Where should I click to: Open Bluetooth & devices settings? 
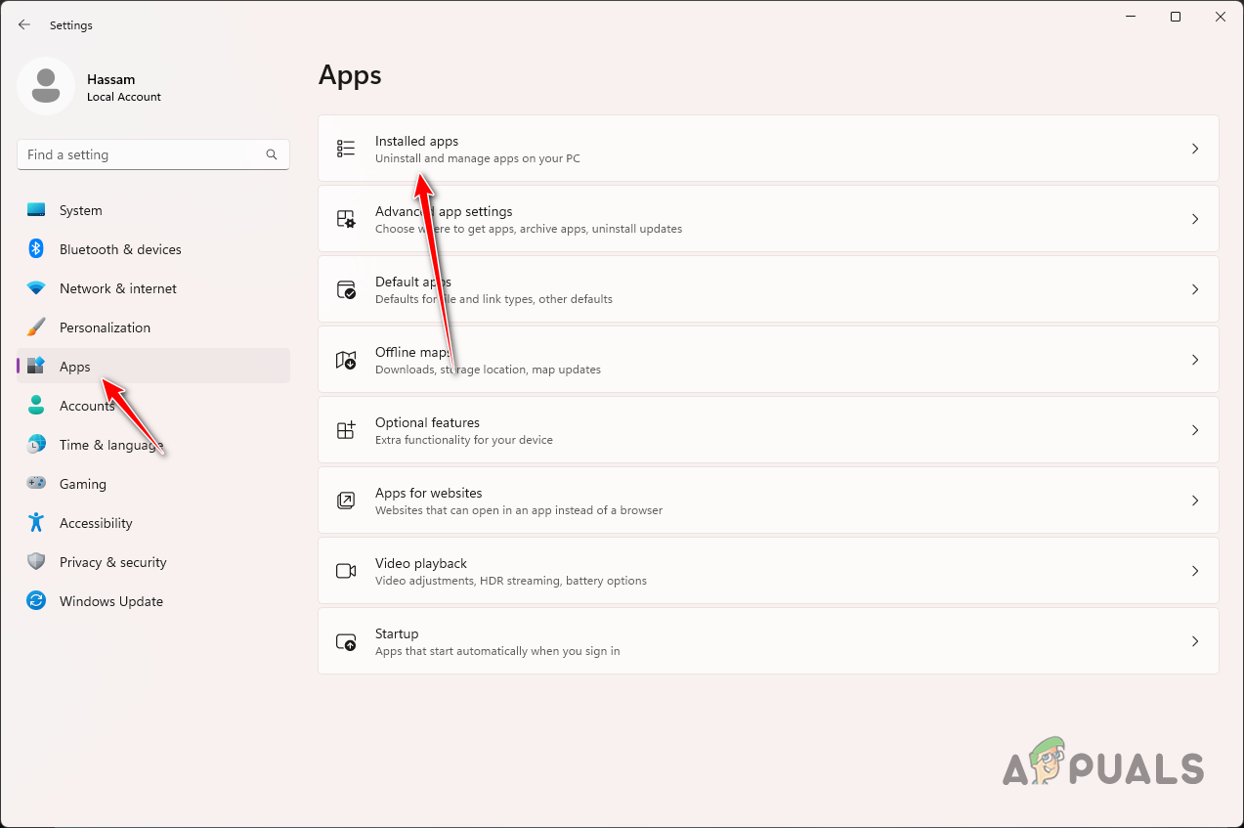pyautogui.click(x=35, y=249)
